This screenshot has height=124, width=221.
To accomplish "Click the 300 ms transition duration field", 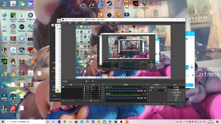I will 159,90.
